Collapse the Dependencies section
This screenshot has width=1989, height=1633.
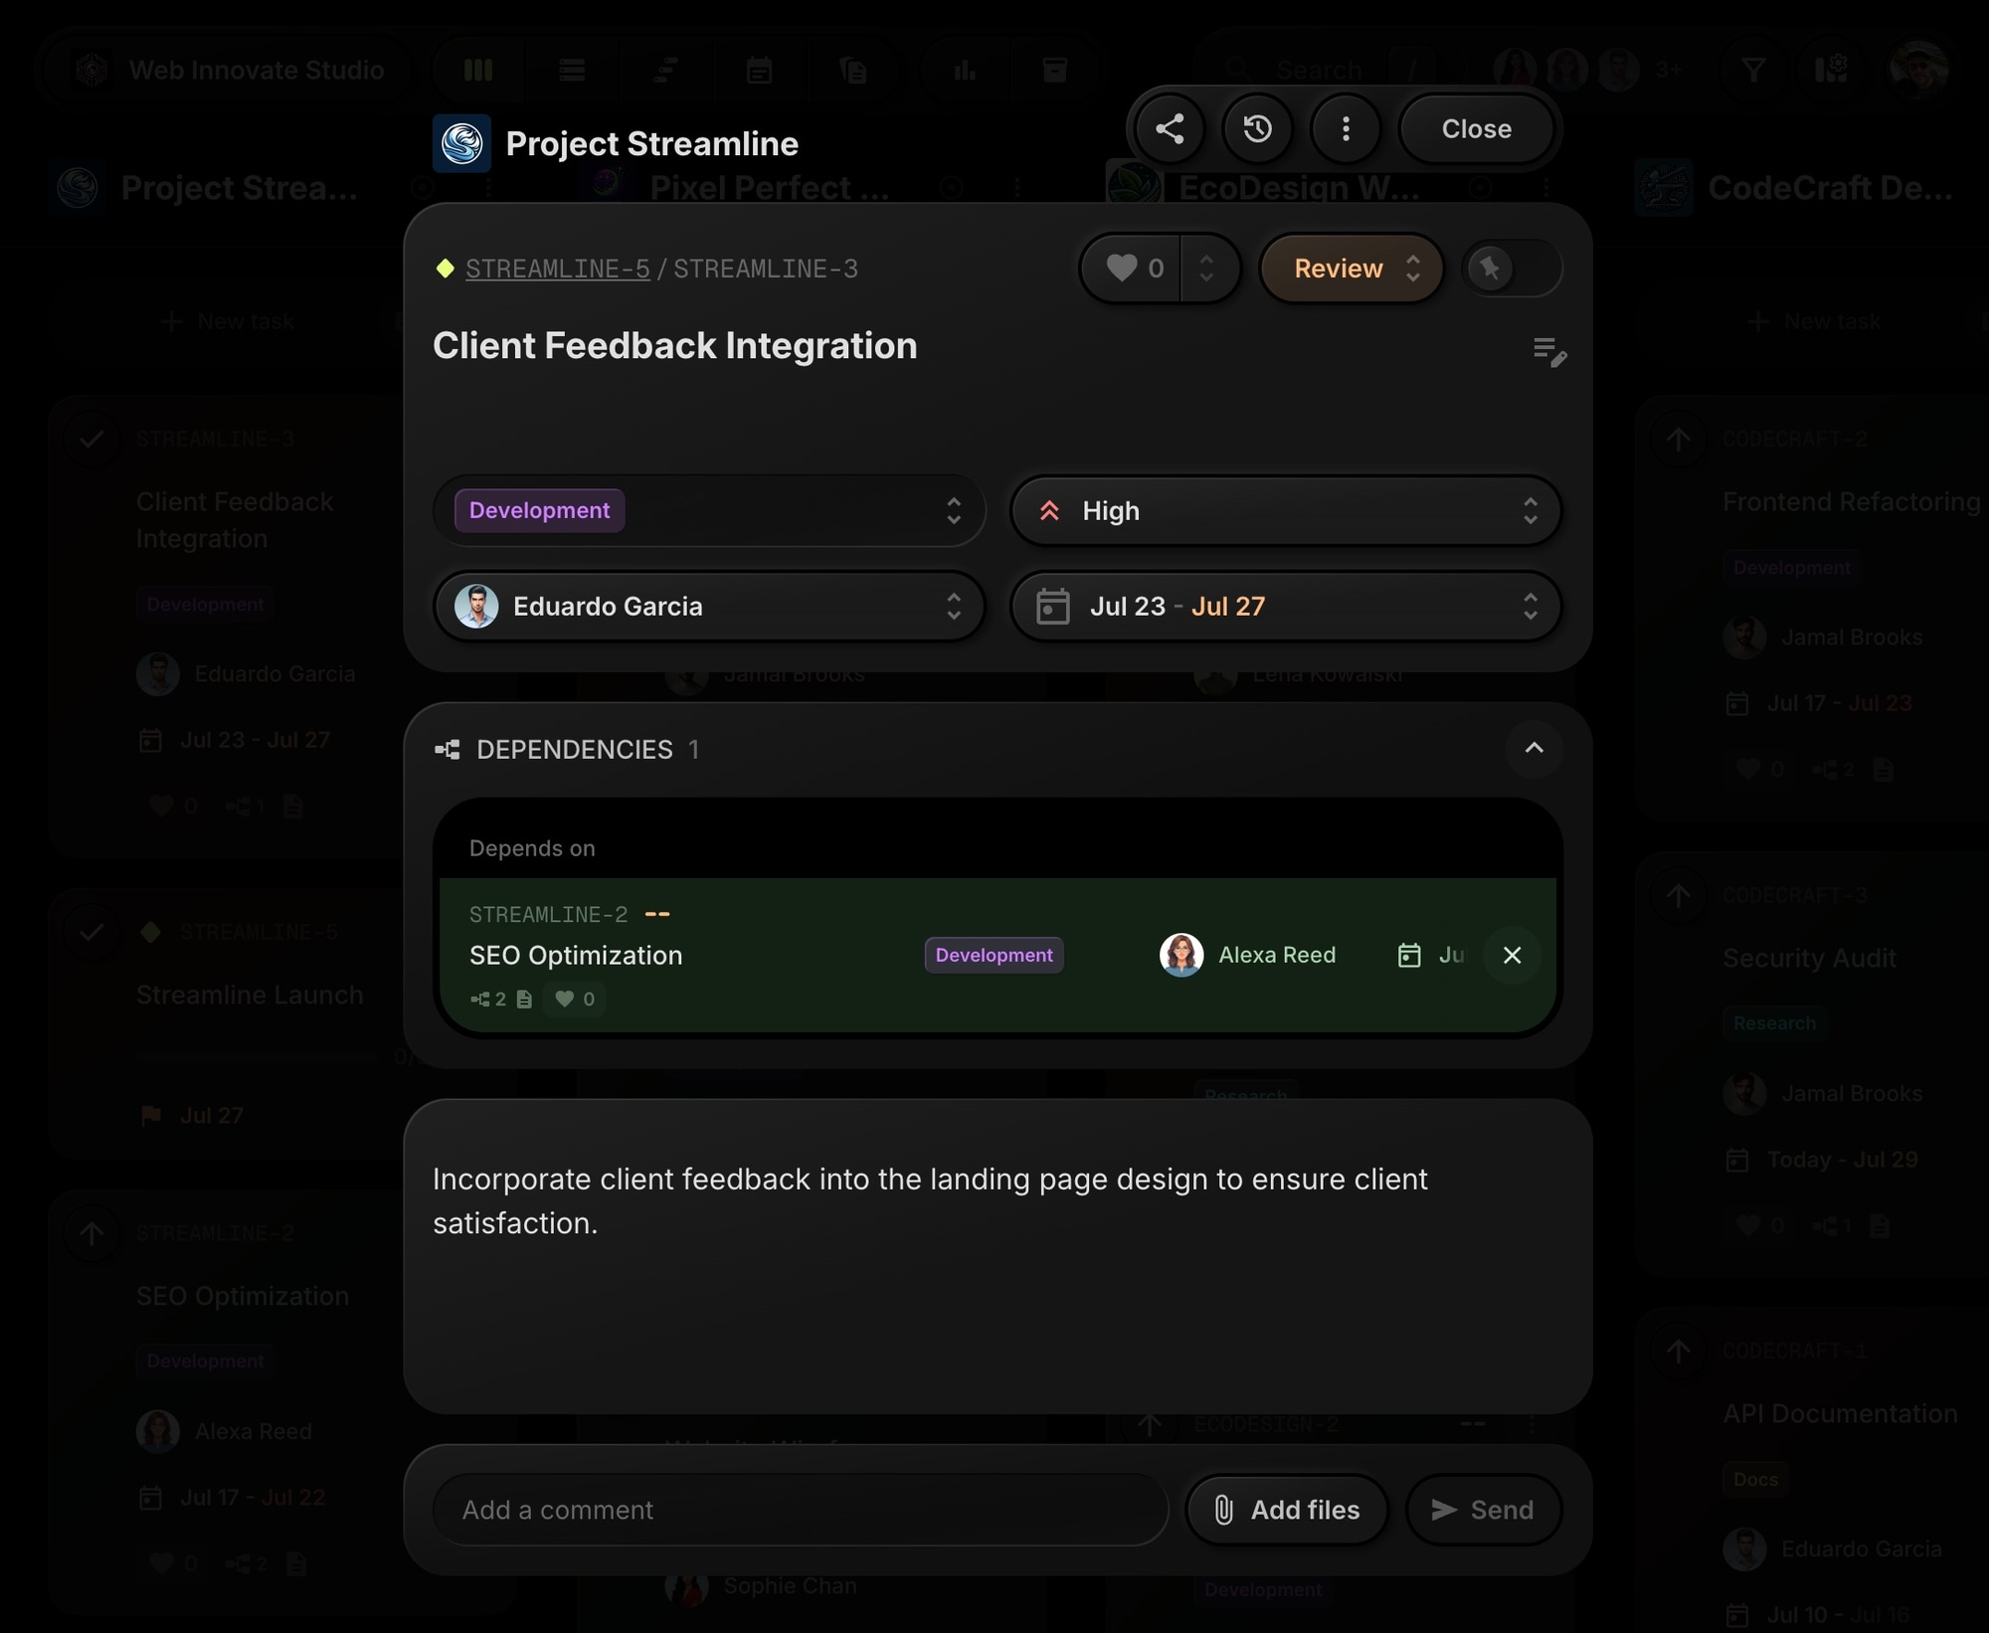coord(1534,749)
